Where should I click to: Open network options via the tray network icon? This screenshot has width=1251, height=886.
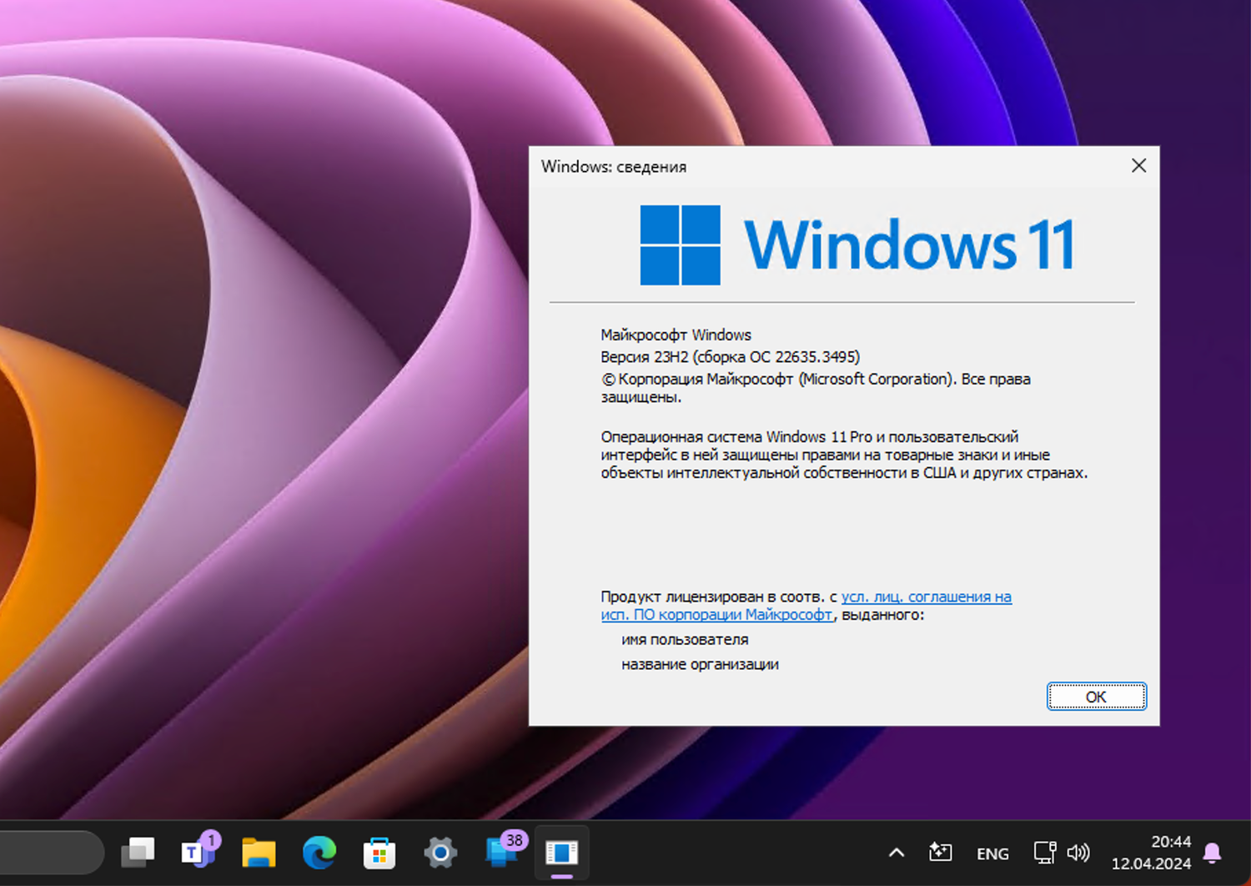(1045, 853)
